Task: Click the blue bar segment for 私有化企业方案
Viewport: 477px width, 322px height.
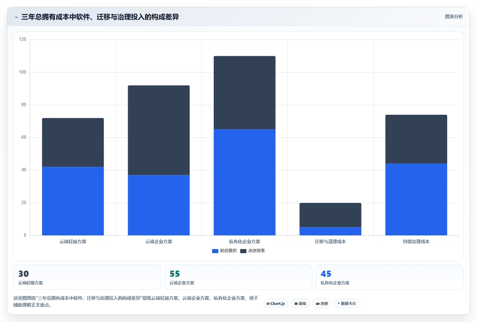Action: 244,182
